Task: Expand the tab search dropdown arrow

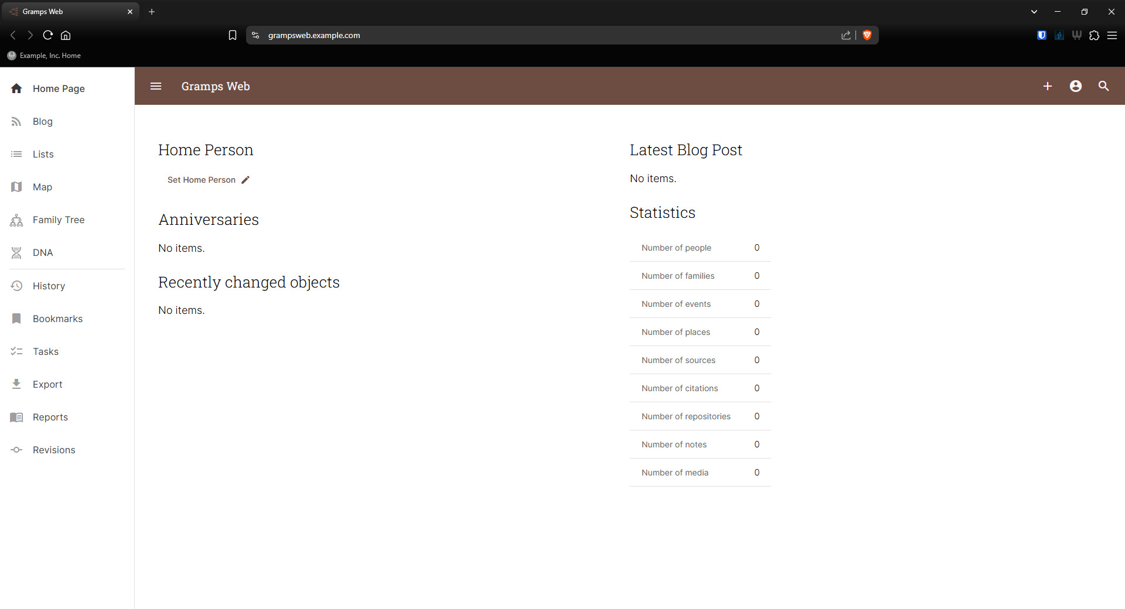Action: coord(1034,12)
